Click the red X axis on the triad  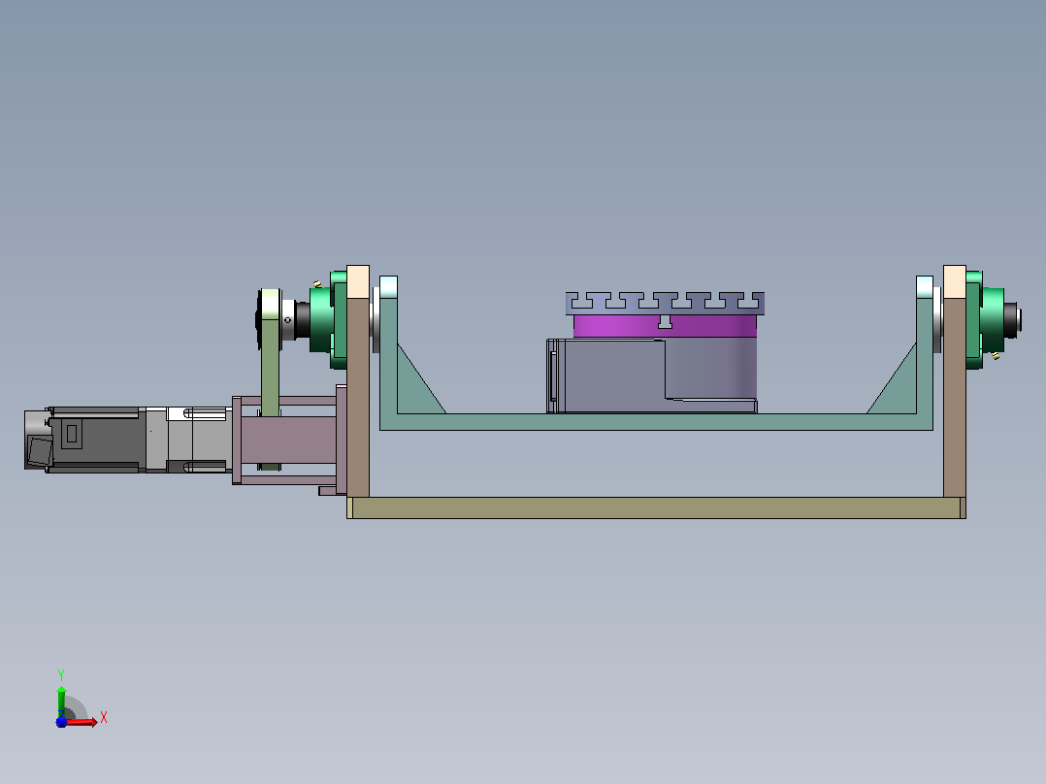pos(83,721)
